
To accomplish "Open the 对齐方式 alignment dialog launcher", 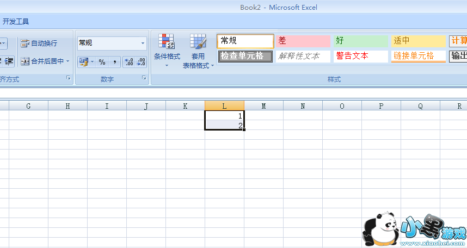I will 69,78.
